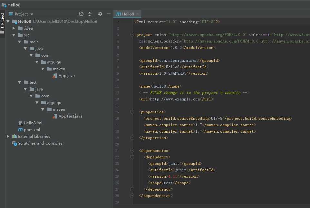310x208 pixels.
Task: Click the locate/scroll-from-source crosshair icon
Action: [x=81, y=14]
